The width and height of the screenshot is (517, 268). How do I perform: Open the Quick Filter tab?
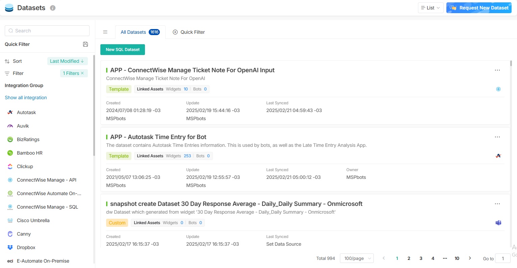189,32
